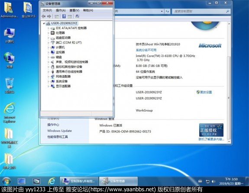Click the address bar refresh button
Screen dimensions: 249x193
pyautogui.click(x=167, y=11)
